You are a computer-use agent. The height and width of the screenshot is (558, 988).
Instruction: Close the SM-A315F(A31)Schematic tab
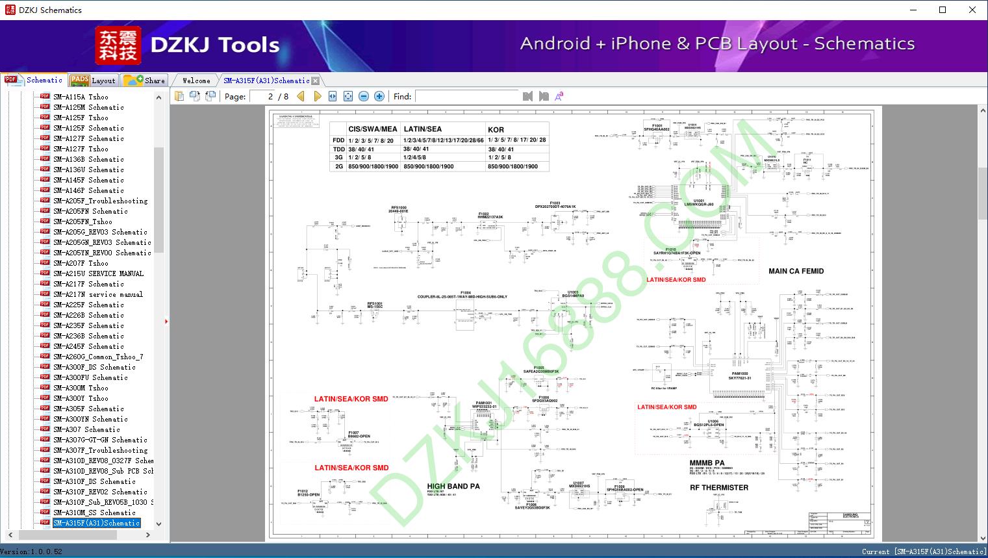click(x=316, y=81)
